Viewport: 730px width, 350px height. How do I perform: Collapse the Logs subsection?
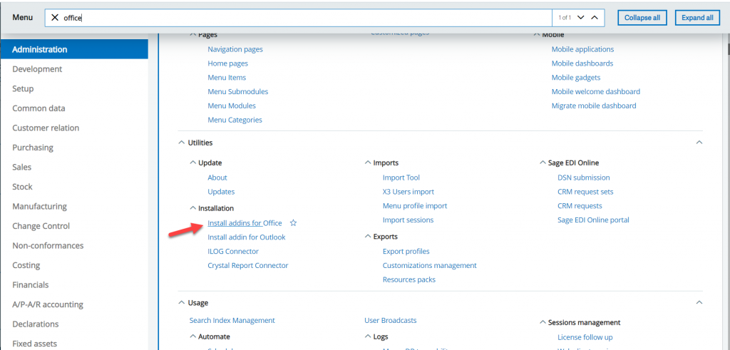(x=368, y=336)
